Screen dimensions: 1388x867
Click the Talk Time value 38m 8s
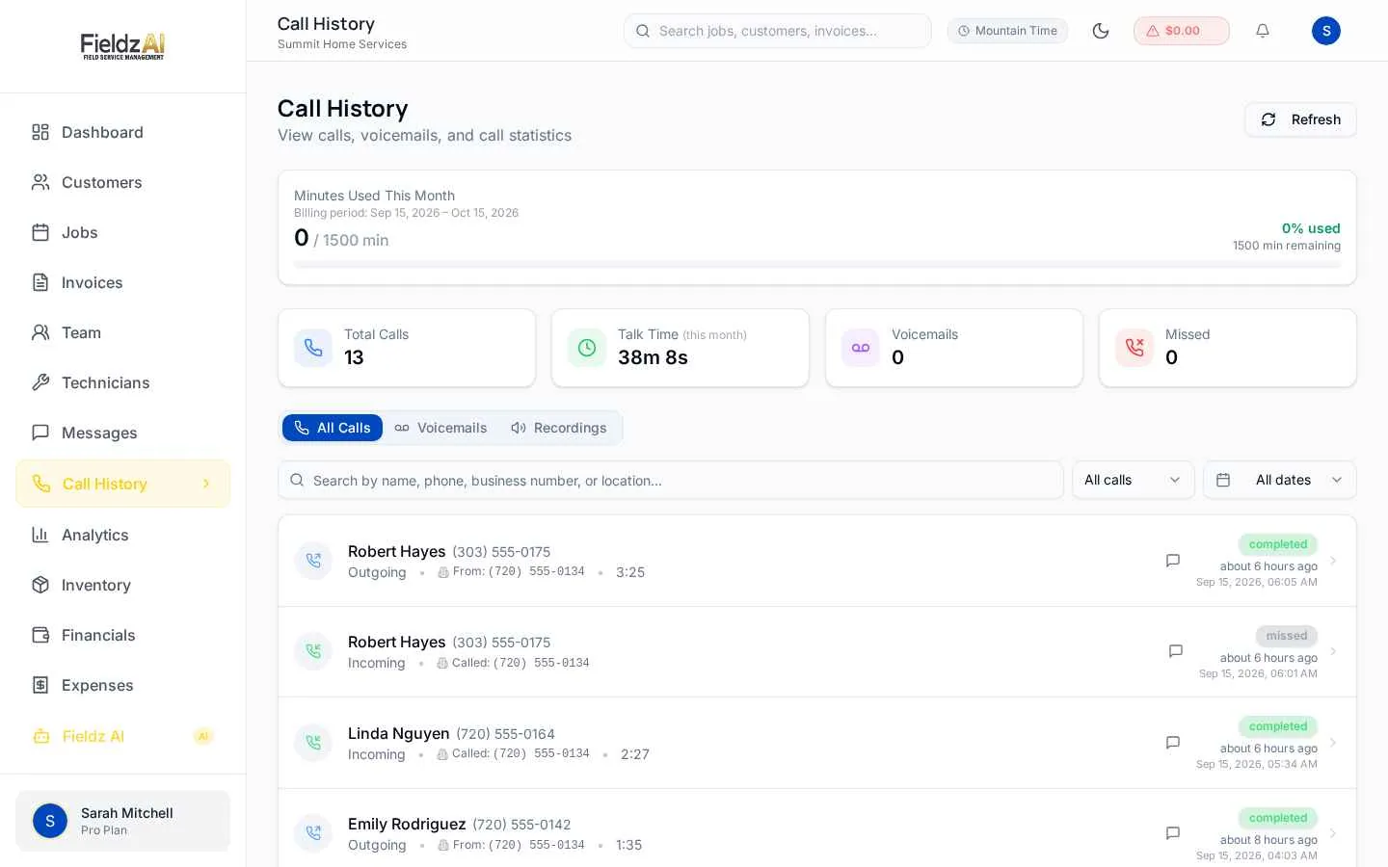[x=653, y=357]
